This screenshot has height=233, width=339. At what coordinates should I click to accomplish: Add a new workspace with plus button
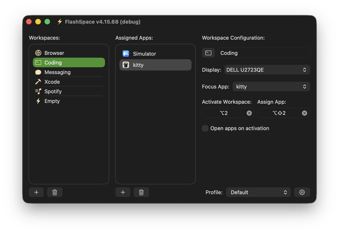coord(36,192)
